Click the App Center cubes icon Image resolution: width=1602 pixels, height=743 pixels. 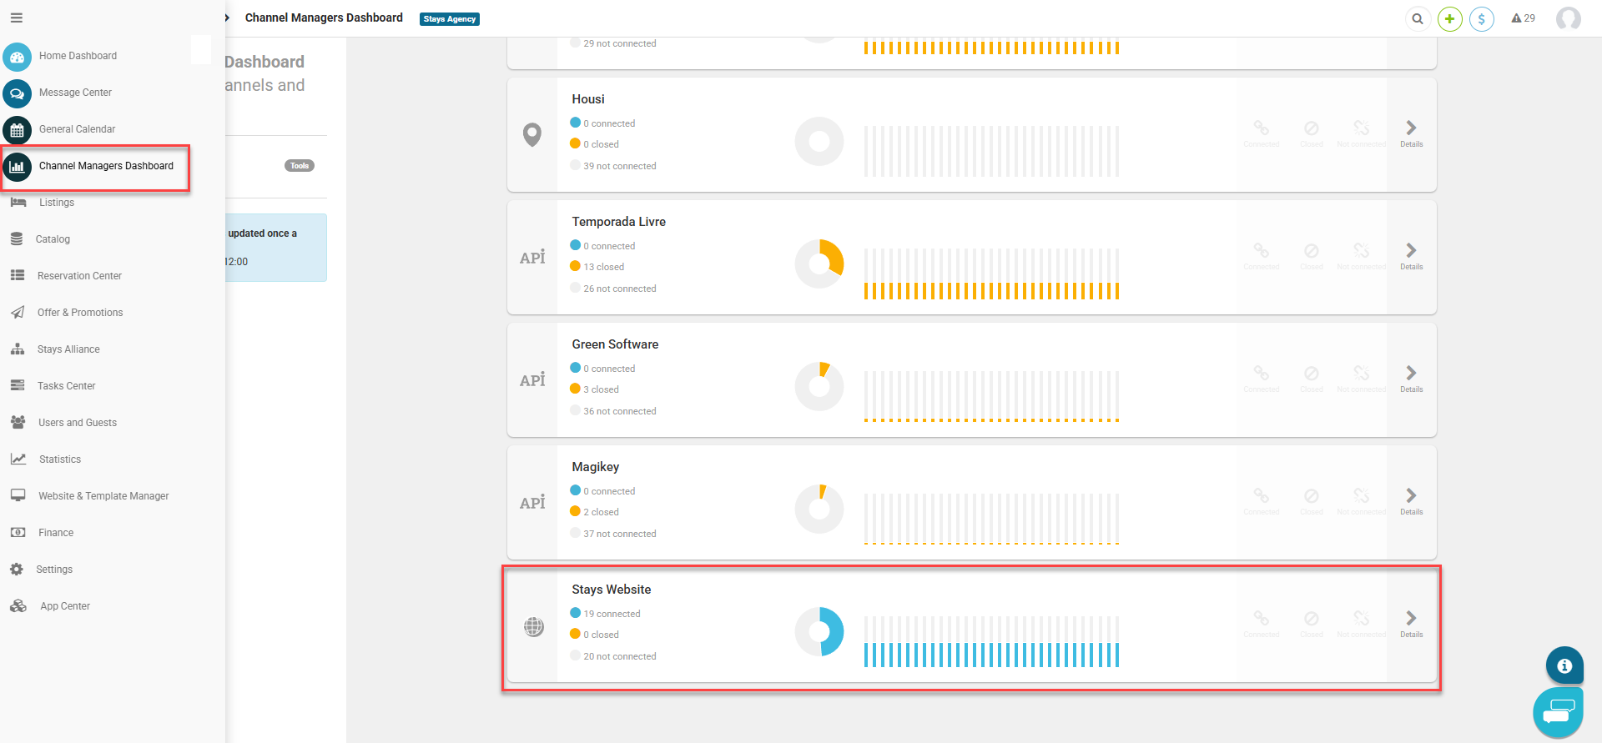point(18,605)
